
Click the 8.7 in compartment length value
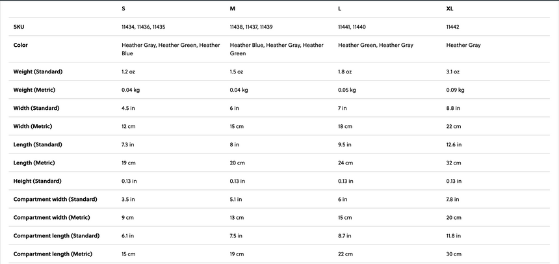click(x=345, y=235)
